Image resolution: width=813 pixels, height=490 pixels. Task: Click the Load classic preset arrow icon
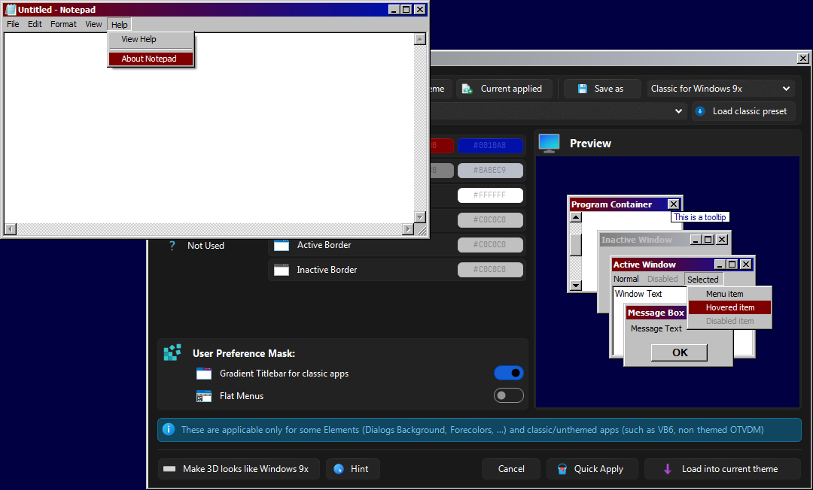point(700,111)
